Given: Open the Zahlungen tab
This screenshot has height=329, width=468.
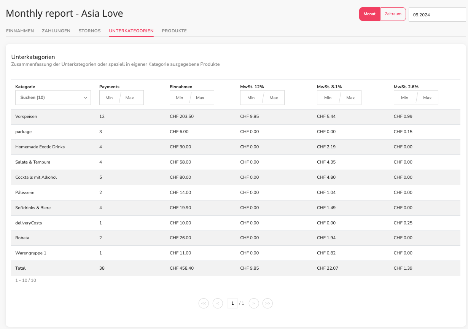Looking at the screenshot, I should (56, 31).
